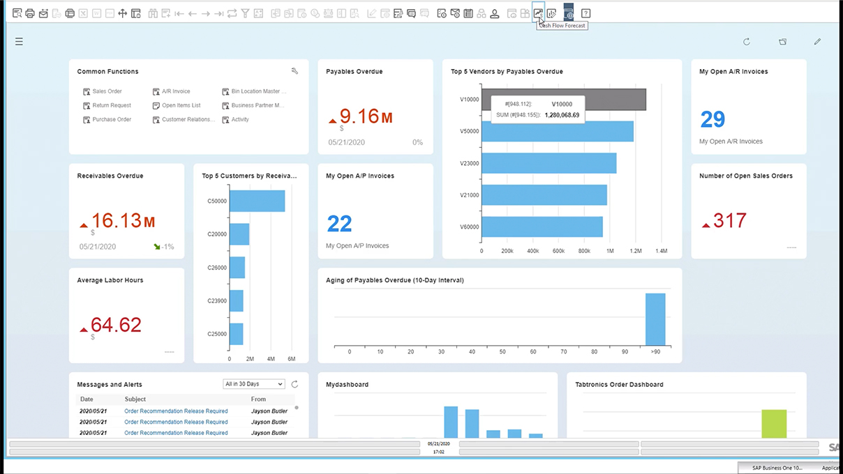Image resolution: width=843 pixels, height=474 pixels.
Task: Click Number of Open Sales Orders 317
Action: pyautogui.click(x=729, y=221)
